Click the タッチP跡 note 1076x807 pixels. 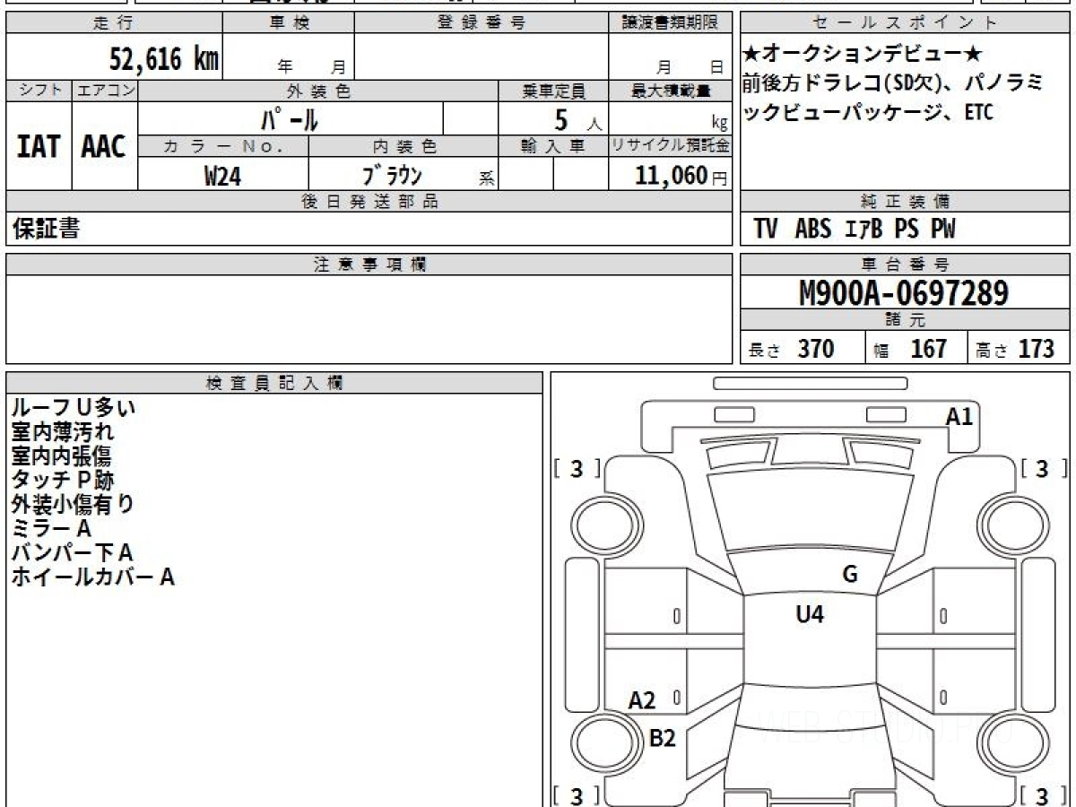63,481
